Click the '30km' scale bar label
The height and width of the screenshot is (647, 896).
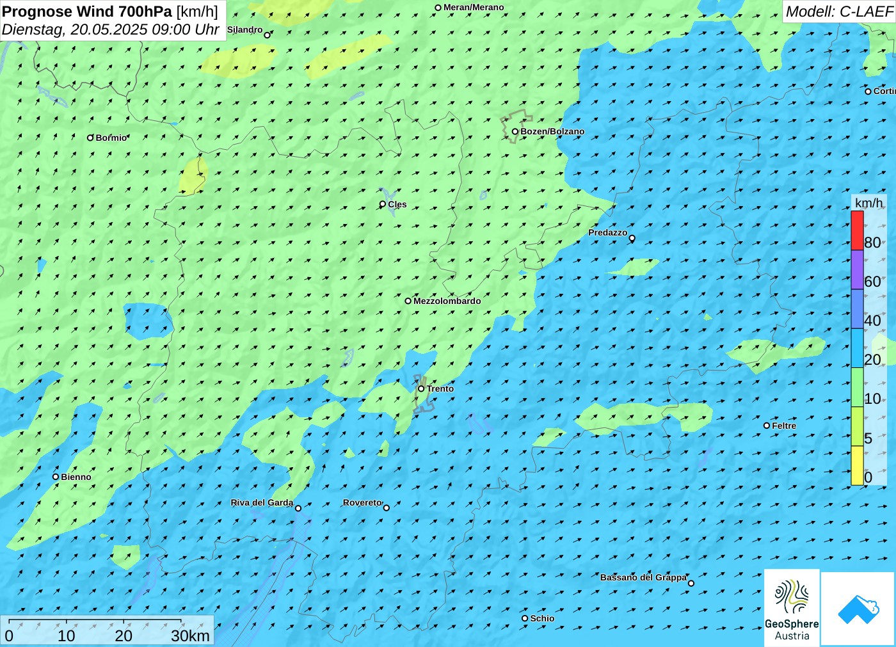pyautogui.click(x=190, y=635)
